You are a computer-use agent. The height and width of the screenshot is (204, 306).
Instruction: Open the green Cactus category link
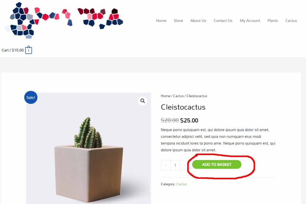(181, 184)
